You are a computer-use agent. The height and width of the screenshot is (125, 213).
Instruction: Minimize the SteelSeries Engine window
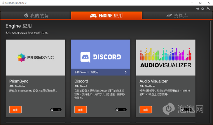192,3
